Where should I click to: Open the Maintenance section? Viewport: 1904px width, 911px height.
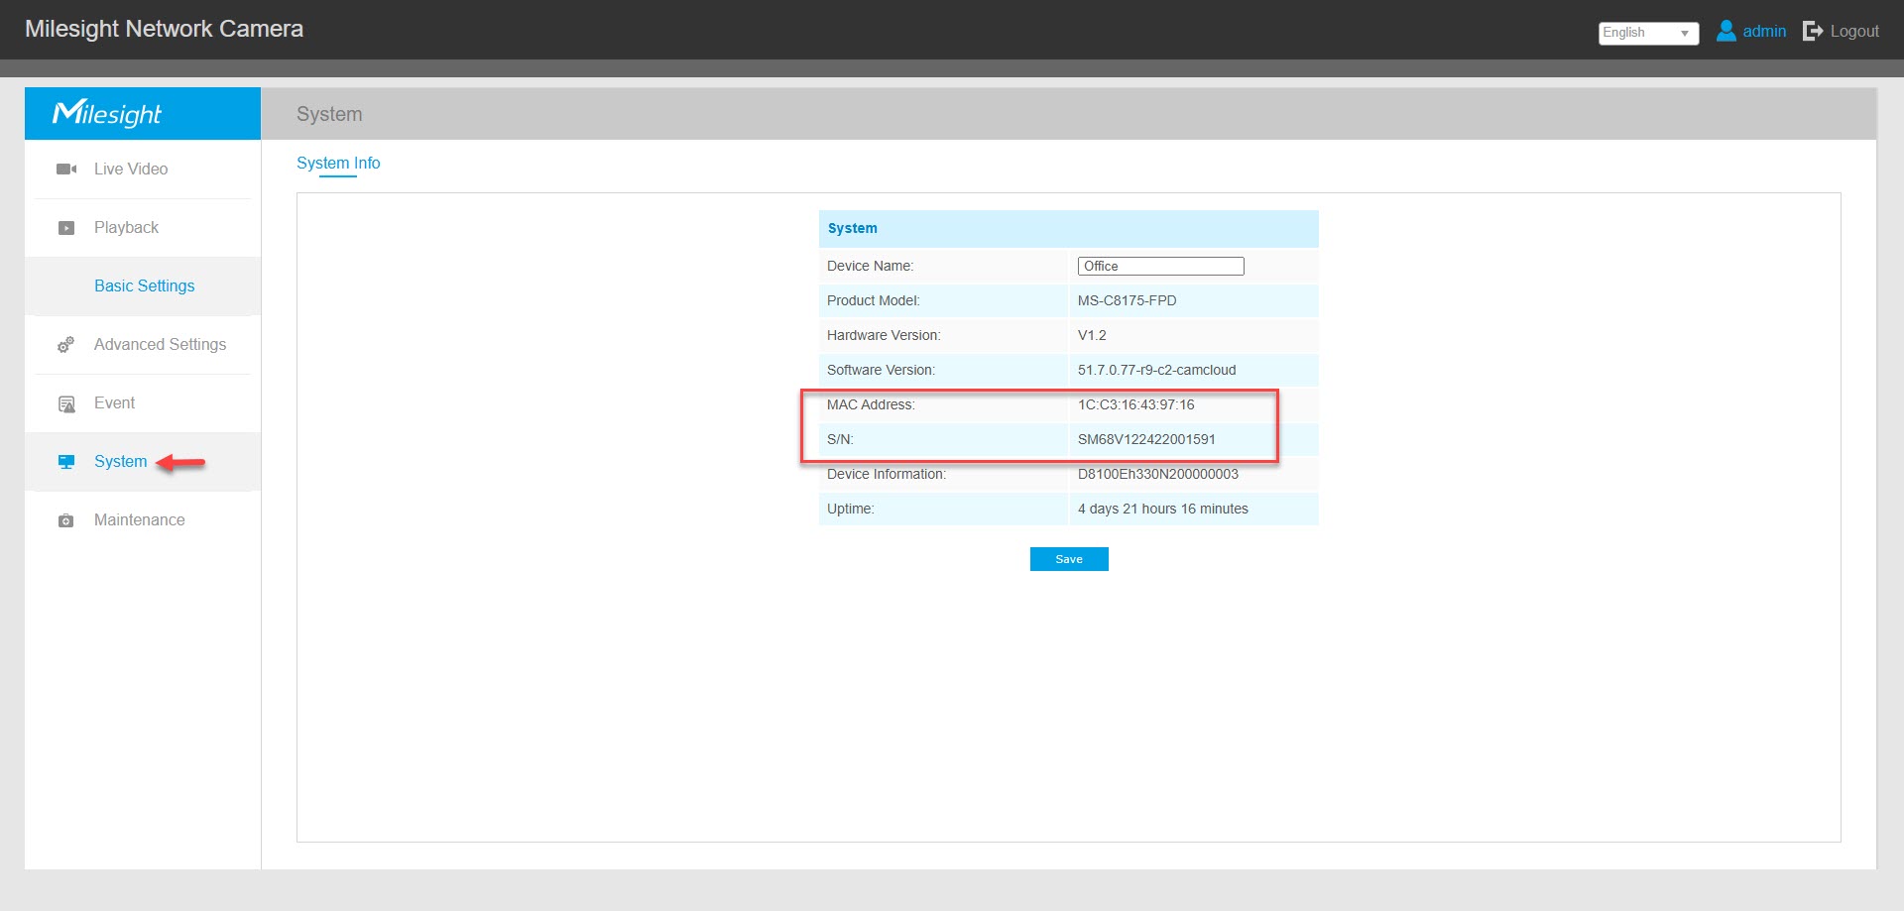click(x=139, y=520)
